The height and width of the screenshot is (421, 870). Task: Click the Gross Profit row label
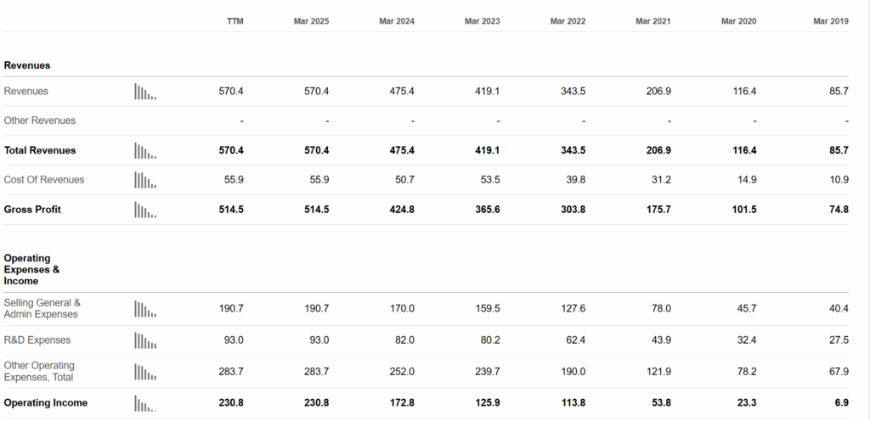coord(32,210)
